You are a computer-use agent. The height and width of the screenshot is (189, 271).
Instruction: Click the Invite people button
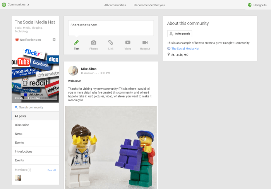(180, 34)
